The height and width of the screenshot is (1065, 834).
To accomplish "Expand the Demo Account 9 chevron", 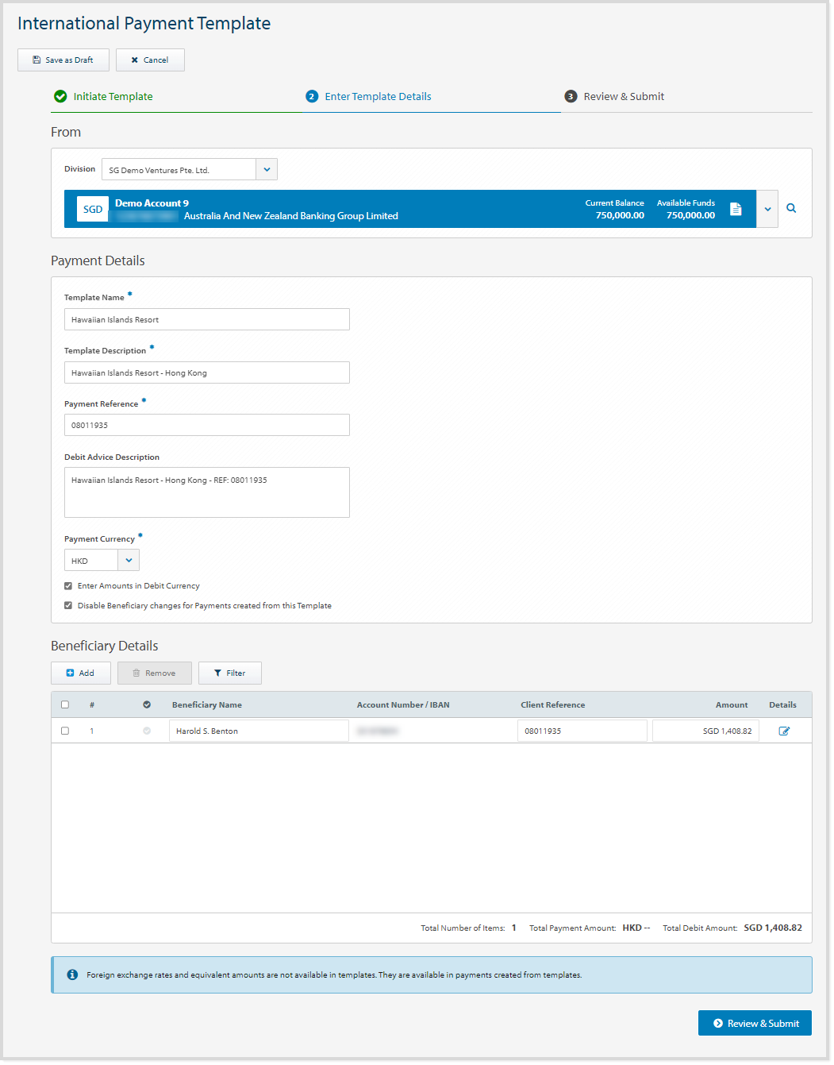I will pos(767,208).
